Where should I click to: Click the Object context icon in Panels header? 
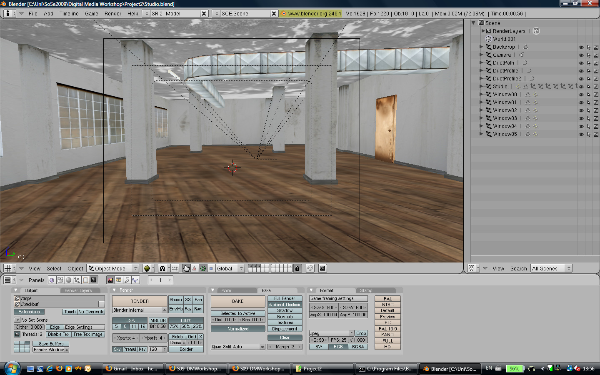[77, 280]
